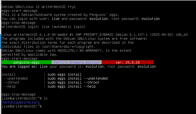Click the gray Perri's Brewery edition banner
Screen dimensions: 196x114
point(77,62)
